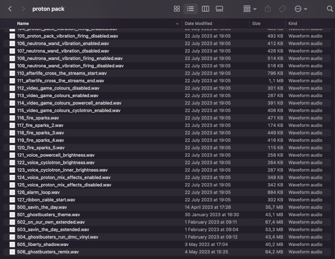Screen dimensions: 335x259
Task: Select 118_fire_sparks_3.wav
Action: pyautogui.click(x=167, y=133)
